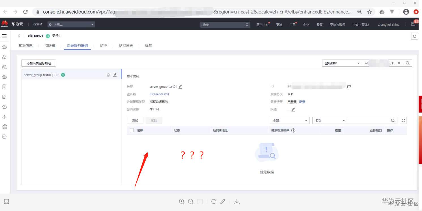422x211 pixels.
Task: Zoom out using the image viewer toolbar
Action: 191,201
